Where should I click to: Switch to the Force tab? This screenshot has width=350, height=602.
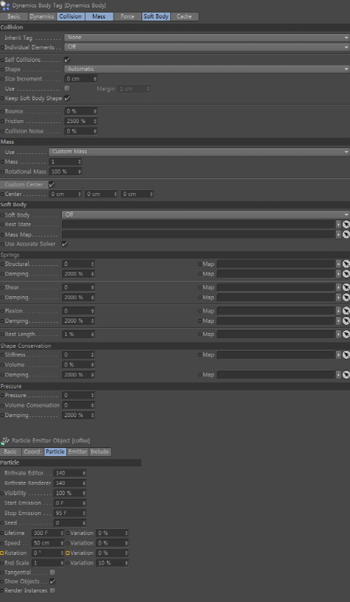tap(127, 16)
